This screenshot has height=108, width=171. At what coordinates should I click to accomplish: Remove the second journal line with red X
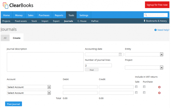point(159,93)
